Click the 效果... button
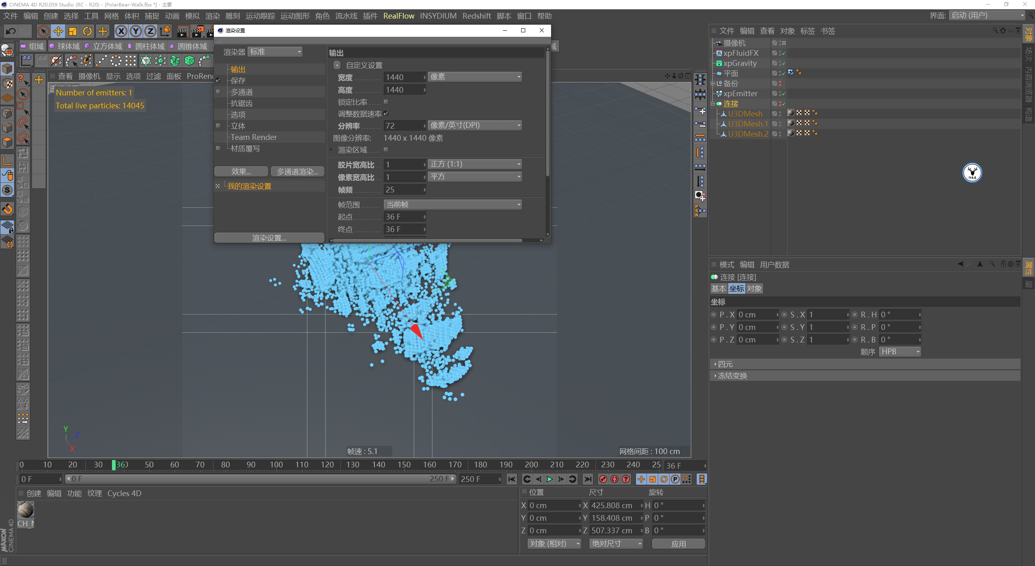Viewport: 1035px width, 566px height. (x=241, y=171)
